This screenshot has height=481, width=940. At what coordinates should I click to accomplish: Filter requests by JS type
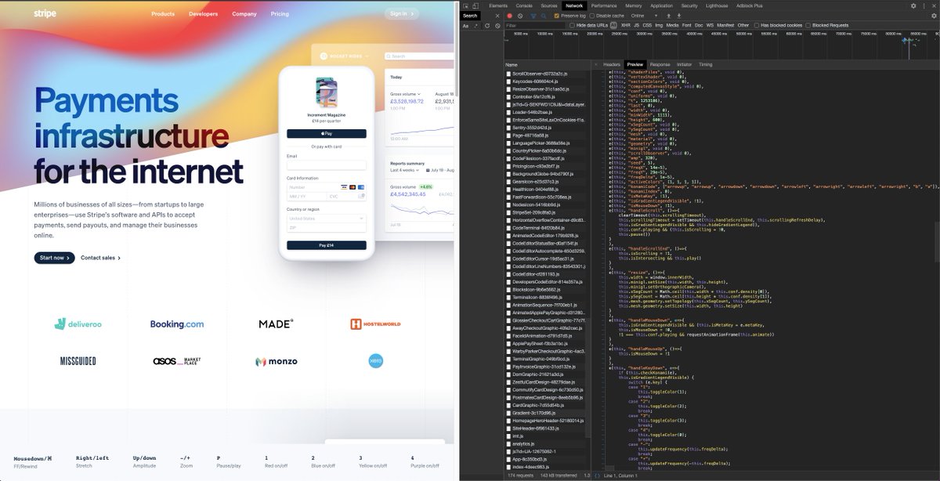(x=636, y=25)
